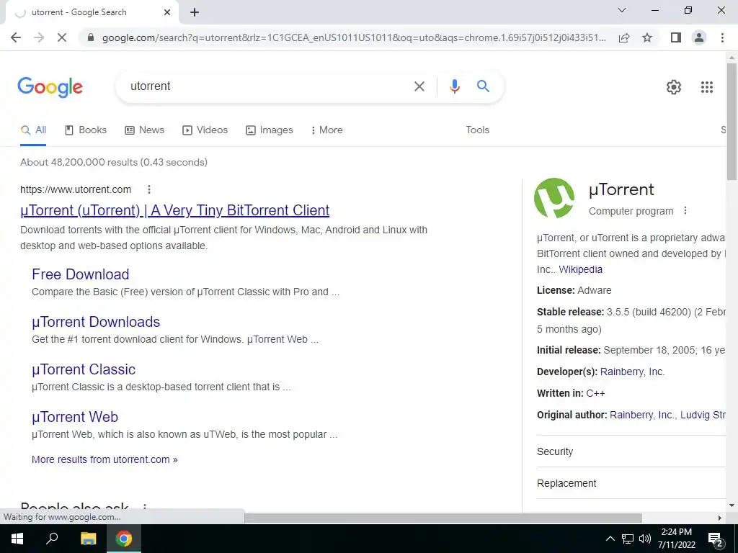
Task: Go back to the previous page
Action: (16, 37)
